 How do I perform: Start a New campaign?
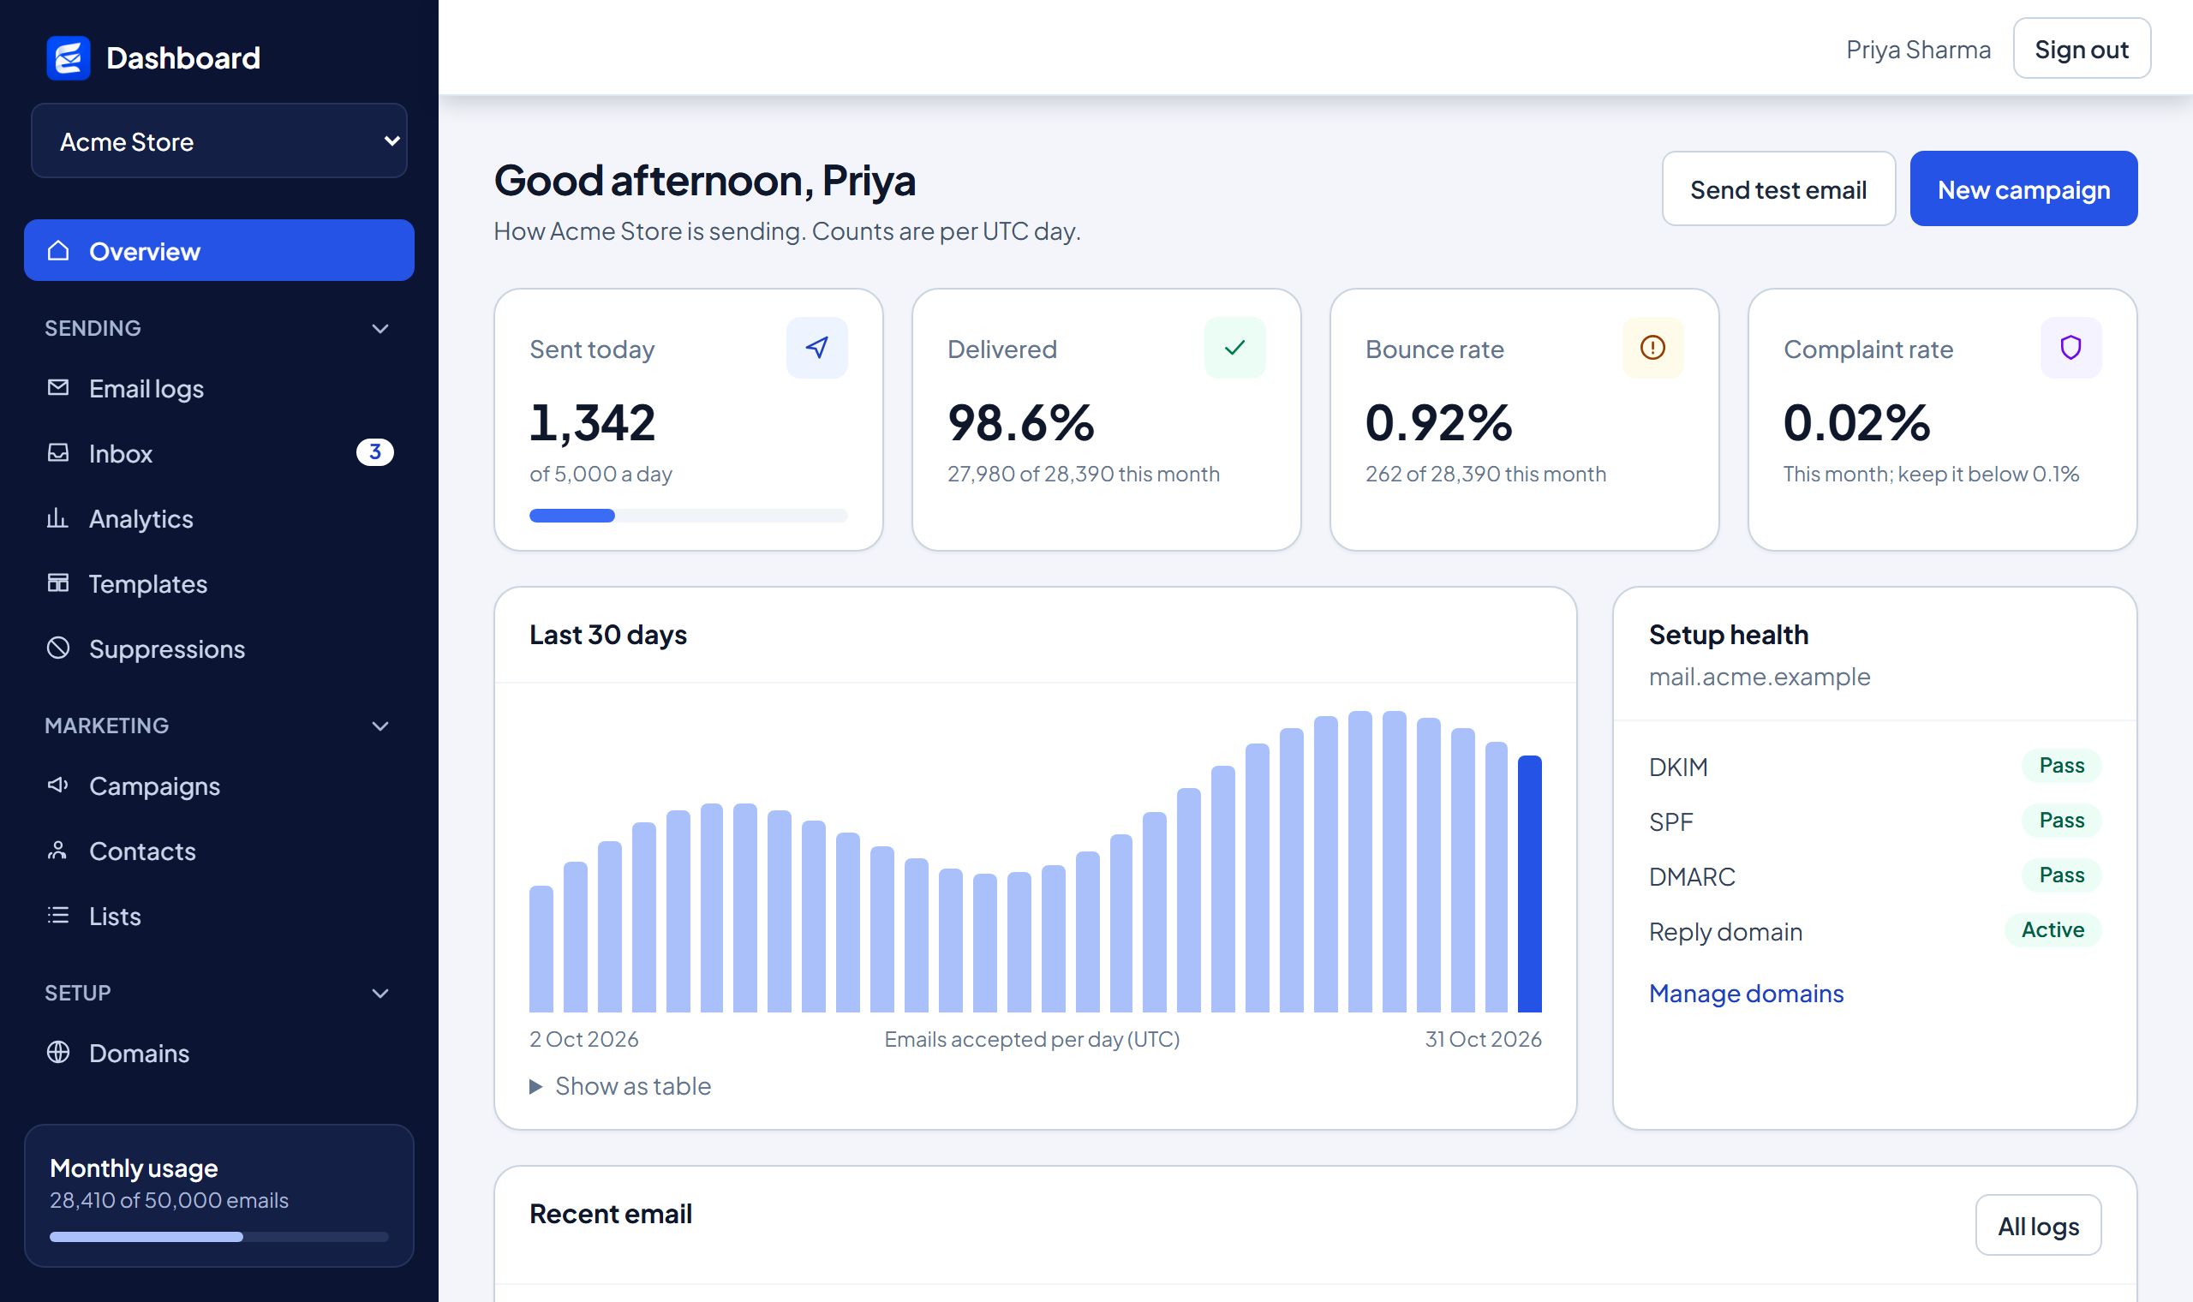[2023, 188]
